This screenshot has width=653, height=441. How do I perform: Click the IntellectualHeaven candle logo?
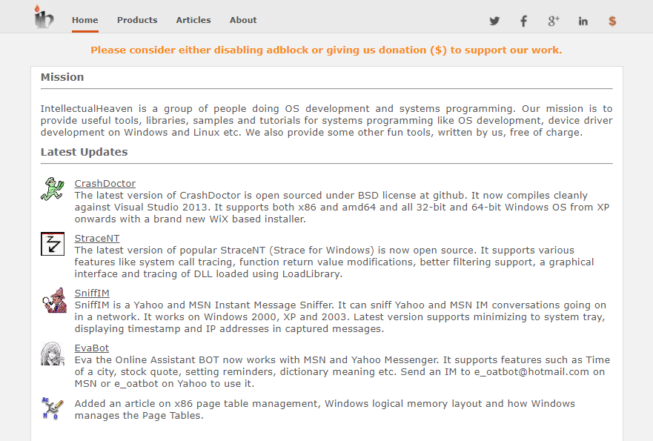[44, 17]
